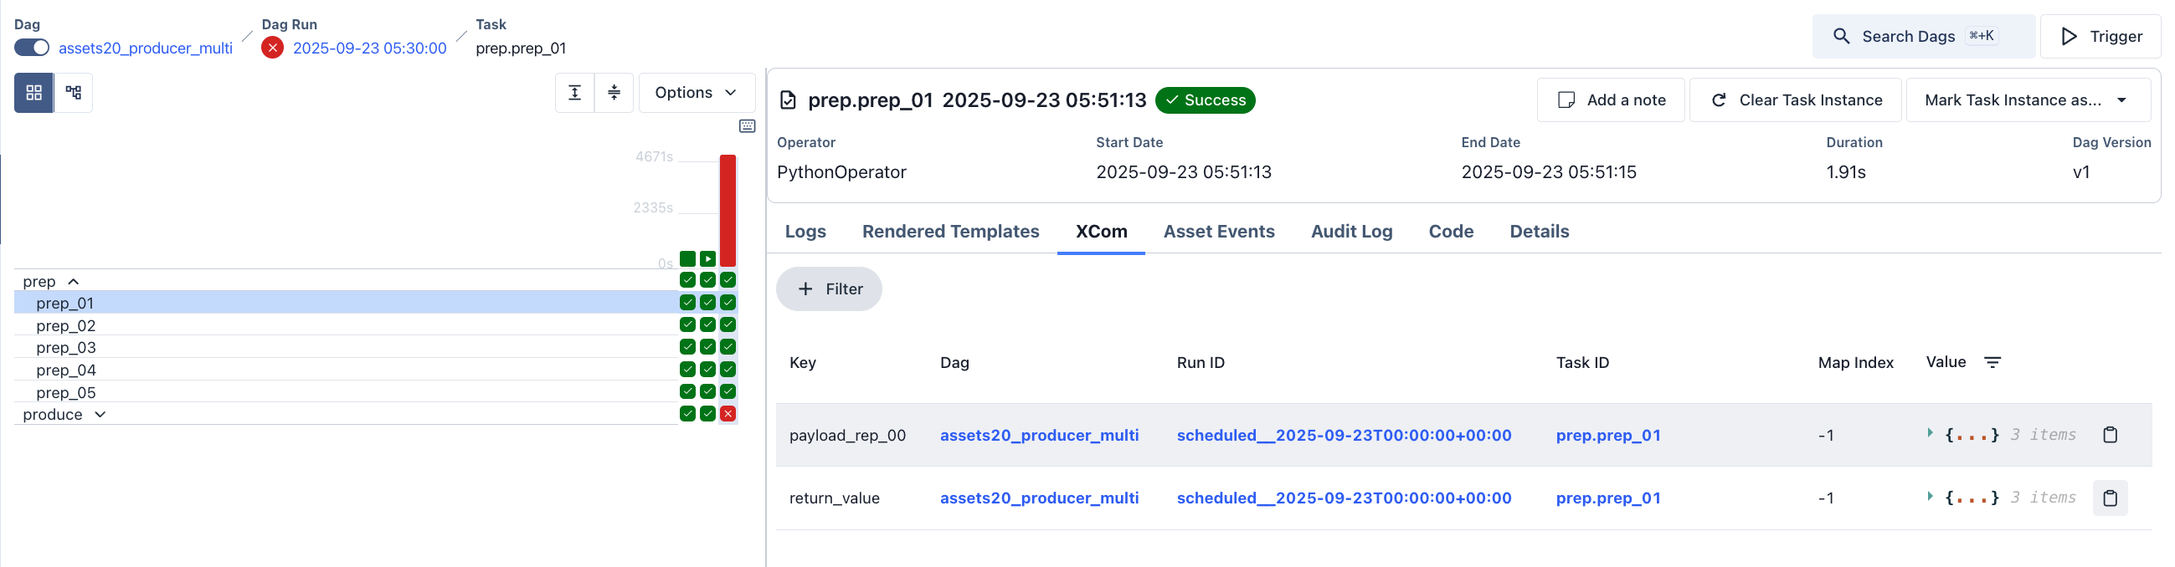
Task: Click the tall red run duration bar
Action: pos(728,210)
